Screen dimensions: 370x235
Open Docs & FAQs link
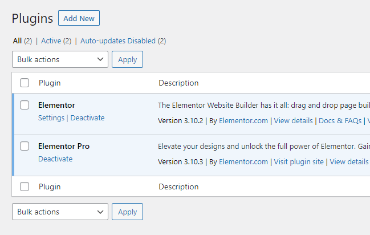point(340,121)
